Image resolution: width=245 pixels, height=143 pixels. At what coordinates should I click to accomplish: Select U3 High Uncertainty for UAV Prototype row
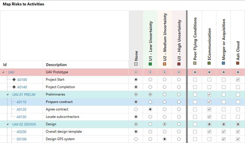click(x=179, y=72)
